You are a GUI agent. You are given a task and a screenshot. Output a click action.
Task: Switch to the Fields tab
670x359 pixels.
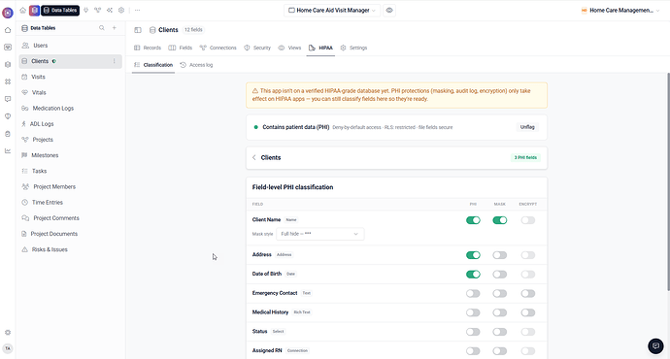coord(181,48)
